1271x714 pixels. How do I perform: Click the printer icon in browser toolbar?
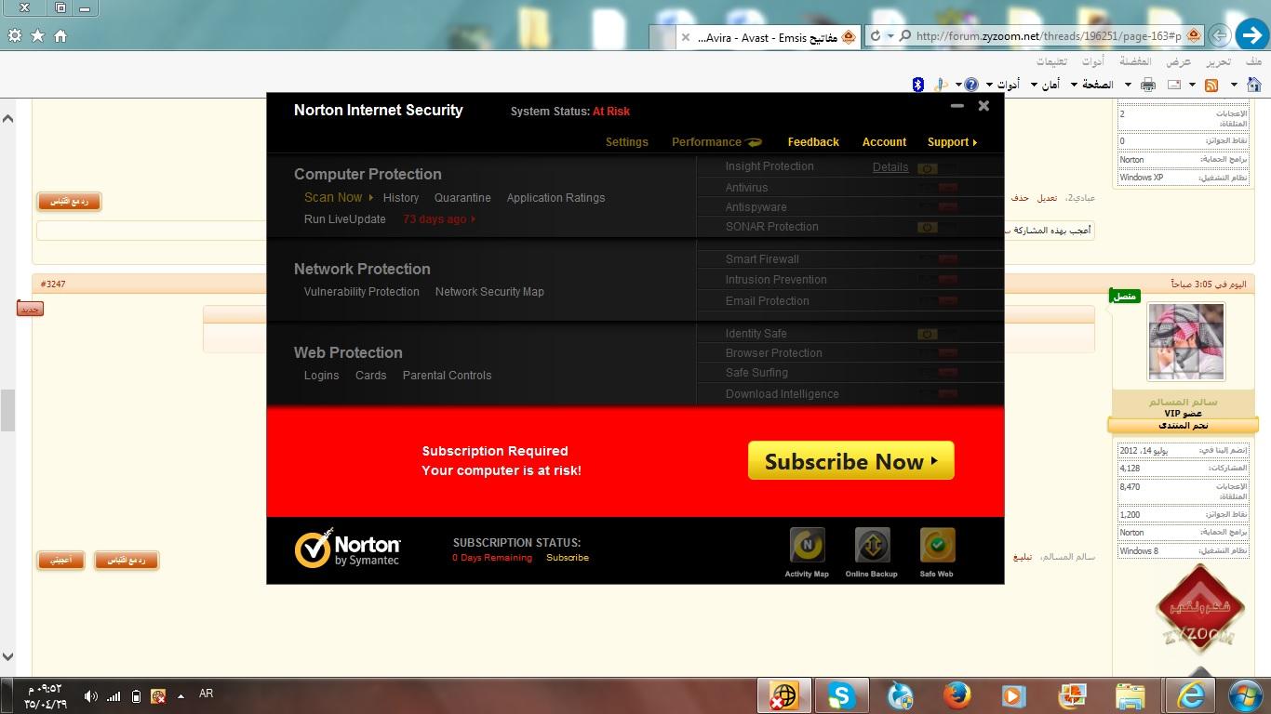point(1148,85)
